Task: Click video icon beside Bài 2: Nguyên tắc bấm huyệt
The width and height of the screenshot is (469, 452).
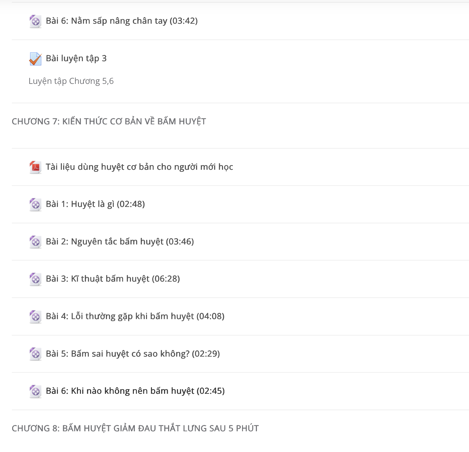Action: coord(35,242)
